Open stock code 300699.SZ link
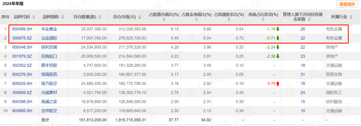Image resolution: width=361 pixels, height=126 pixels. point(22,93)
